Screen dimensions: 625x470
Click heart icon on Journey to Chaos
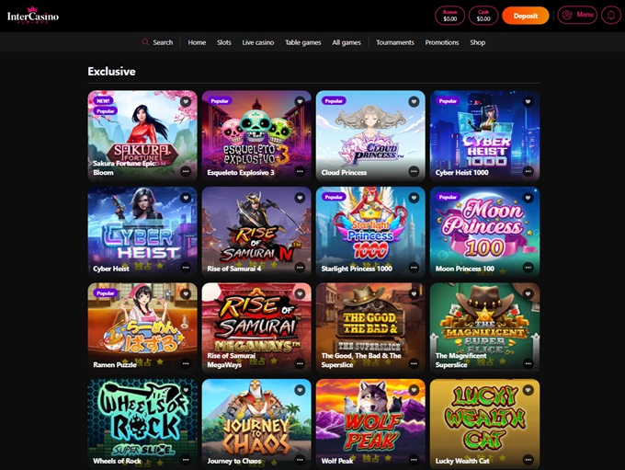(x=300, y=390)
